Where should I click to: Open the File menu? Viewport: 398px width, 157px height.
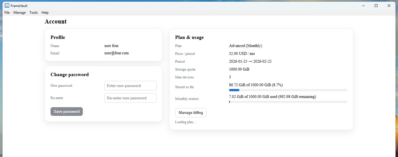(7, 13)
